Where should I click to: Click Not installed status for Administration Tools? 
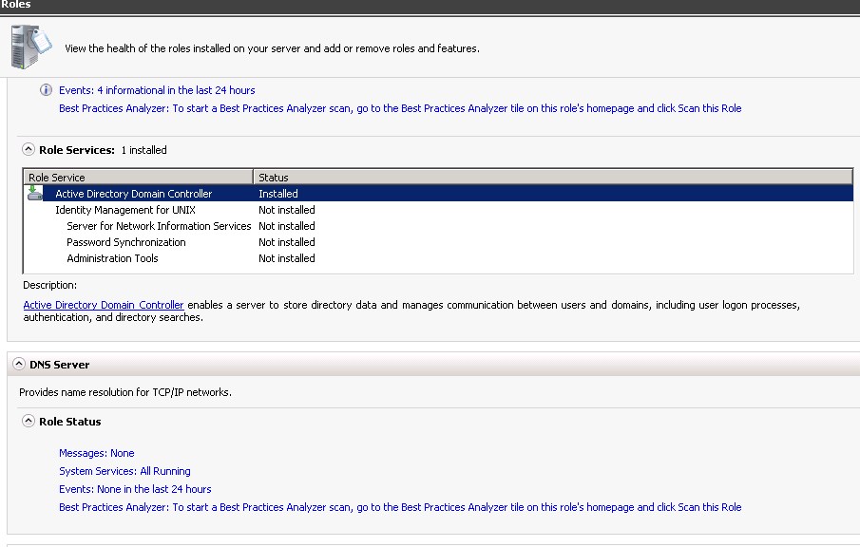[x=286, y=258]
